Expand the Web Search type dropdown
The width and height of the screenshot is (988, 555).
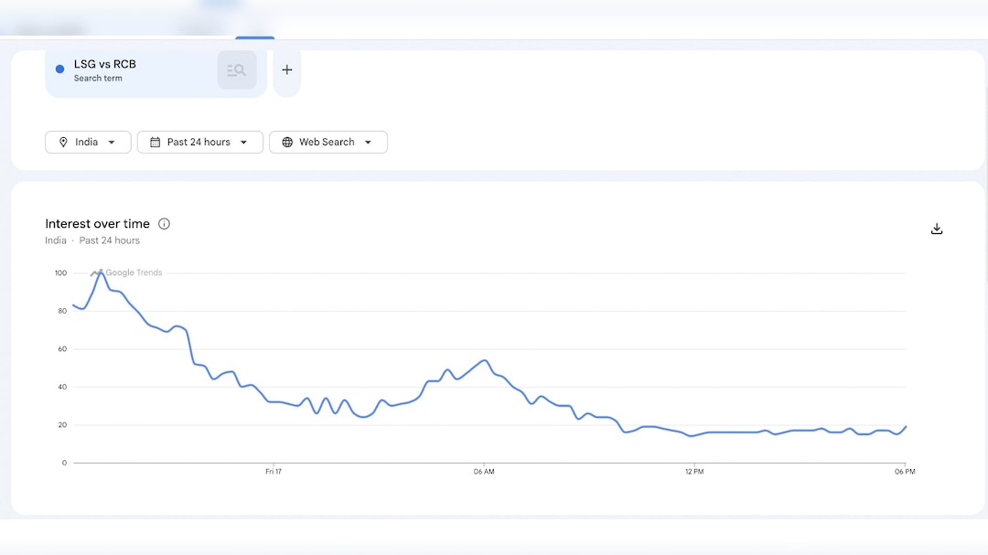pyautogui.click(x=368, y=143)
